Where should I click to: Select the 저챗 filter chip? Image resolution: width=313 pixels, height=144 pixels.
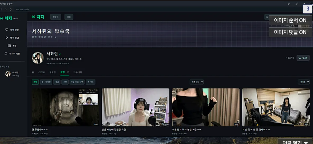pyautogui.click(x=65, y=82)
